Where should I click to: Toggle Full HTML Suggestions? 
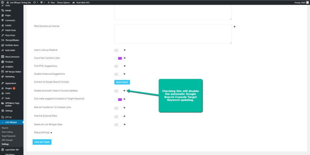(118, 66)
